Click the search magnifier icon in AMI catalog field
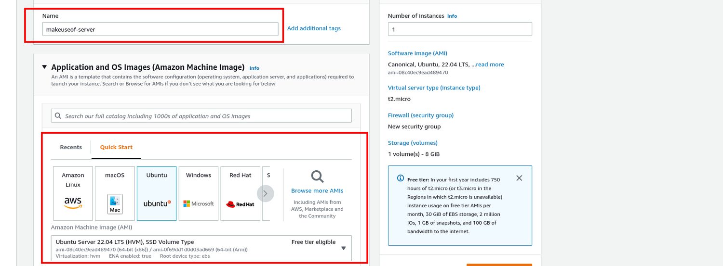Screen dimensions: 723x266 pyautogui.click(x=58, y=116)
